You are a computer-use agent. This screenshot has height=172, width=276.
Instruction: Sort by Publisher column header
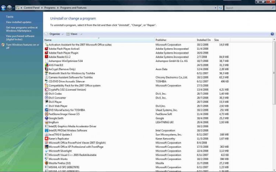point(175,40)
